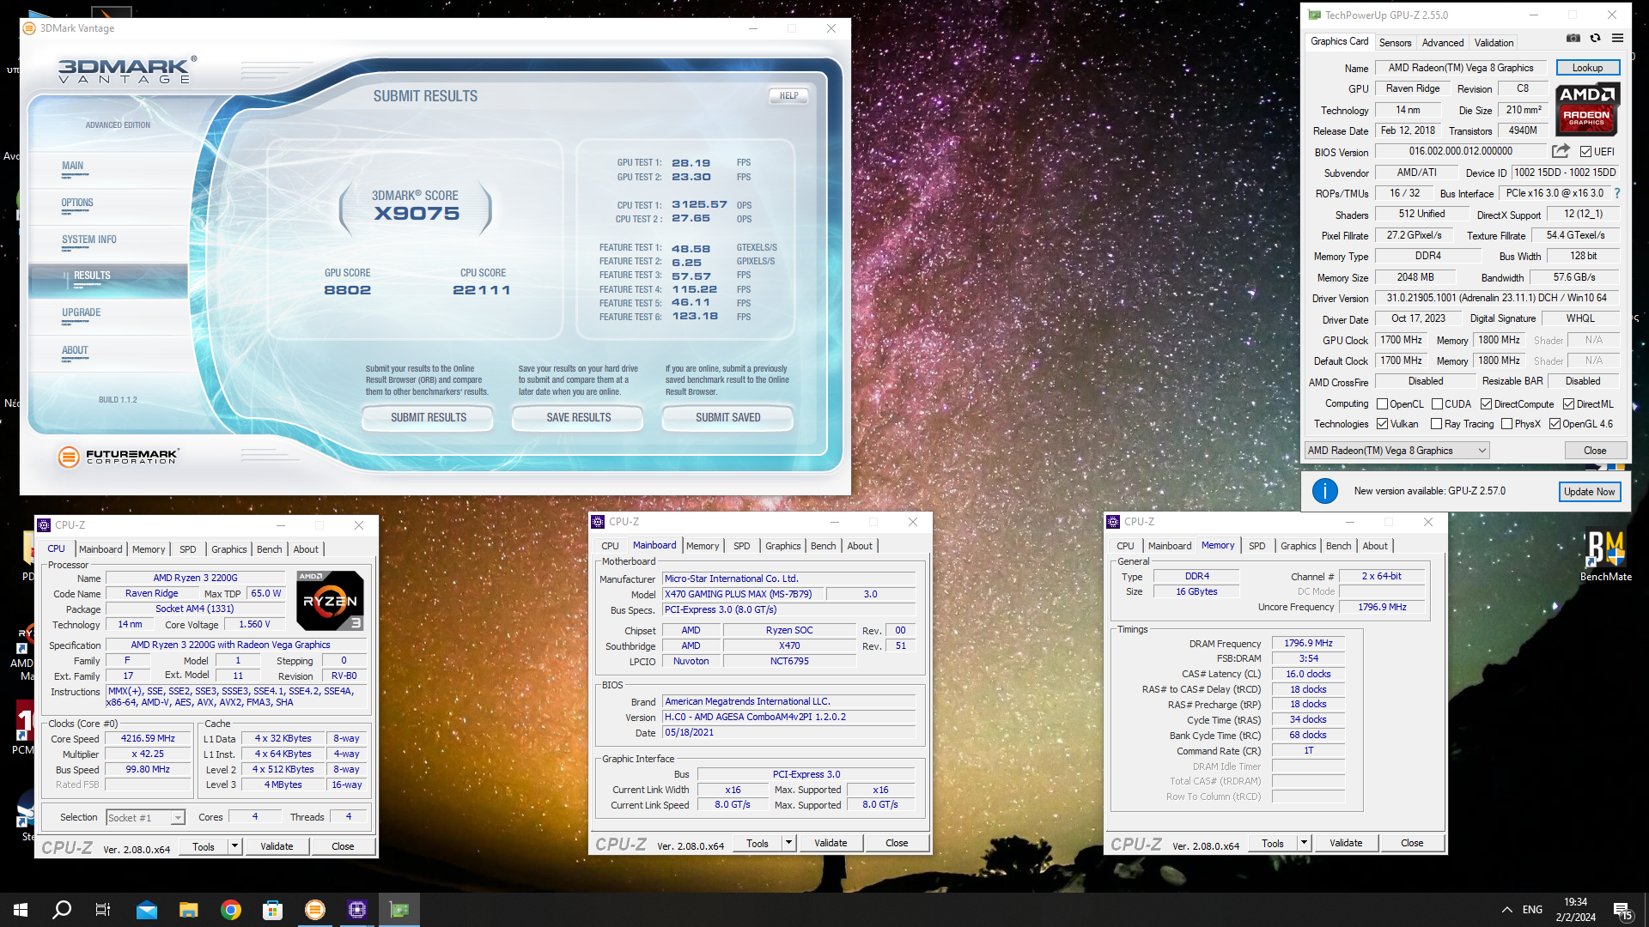Switch to the Sensors tab in GPU-Z
The height and width of the screenshot is (927, 1649).
(1395, 42)
